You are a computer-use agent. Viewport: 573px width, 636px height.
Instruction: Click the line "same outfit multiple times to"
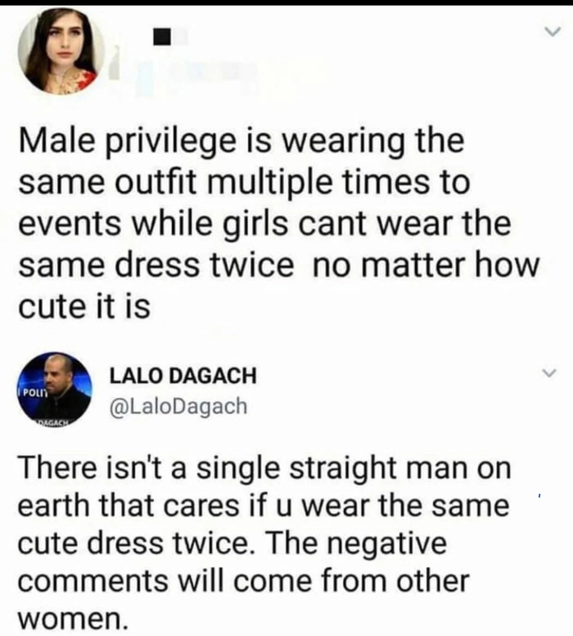click(244, 182)
